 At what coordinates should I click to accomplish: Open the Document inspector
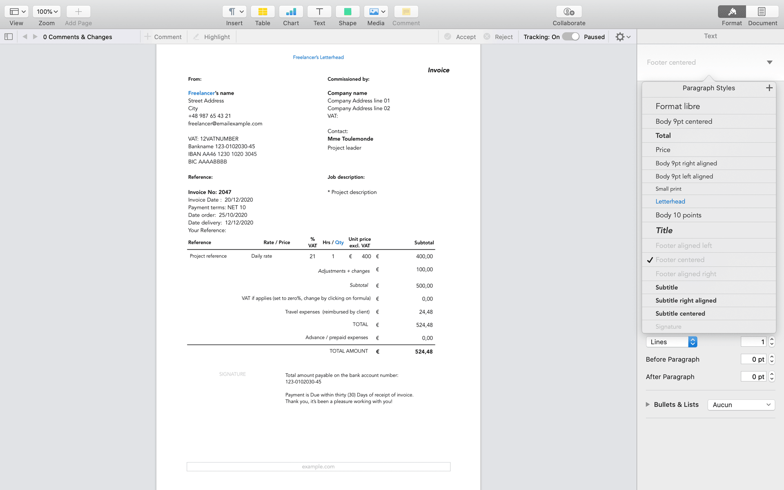click(762, 12)
